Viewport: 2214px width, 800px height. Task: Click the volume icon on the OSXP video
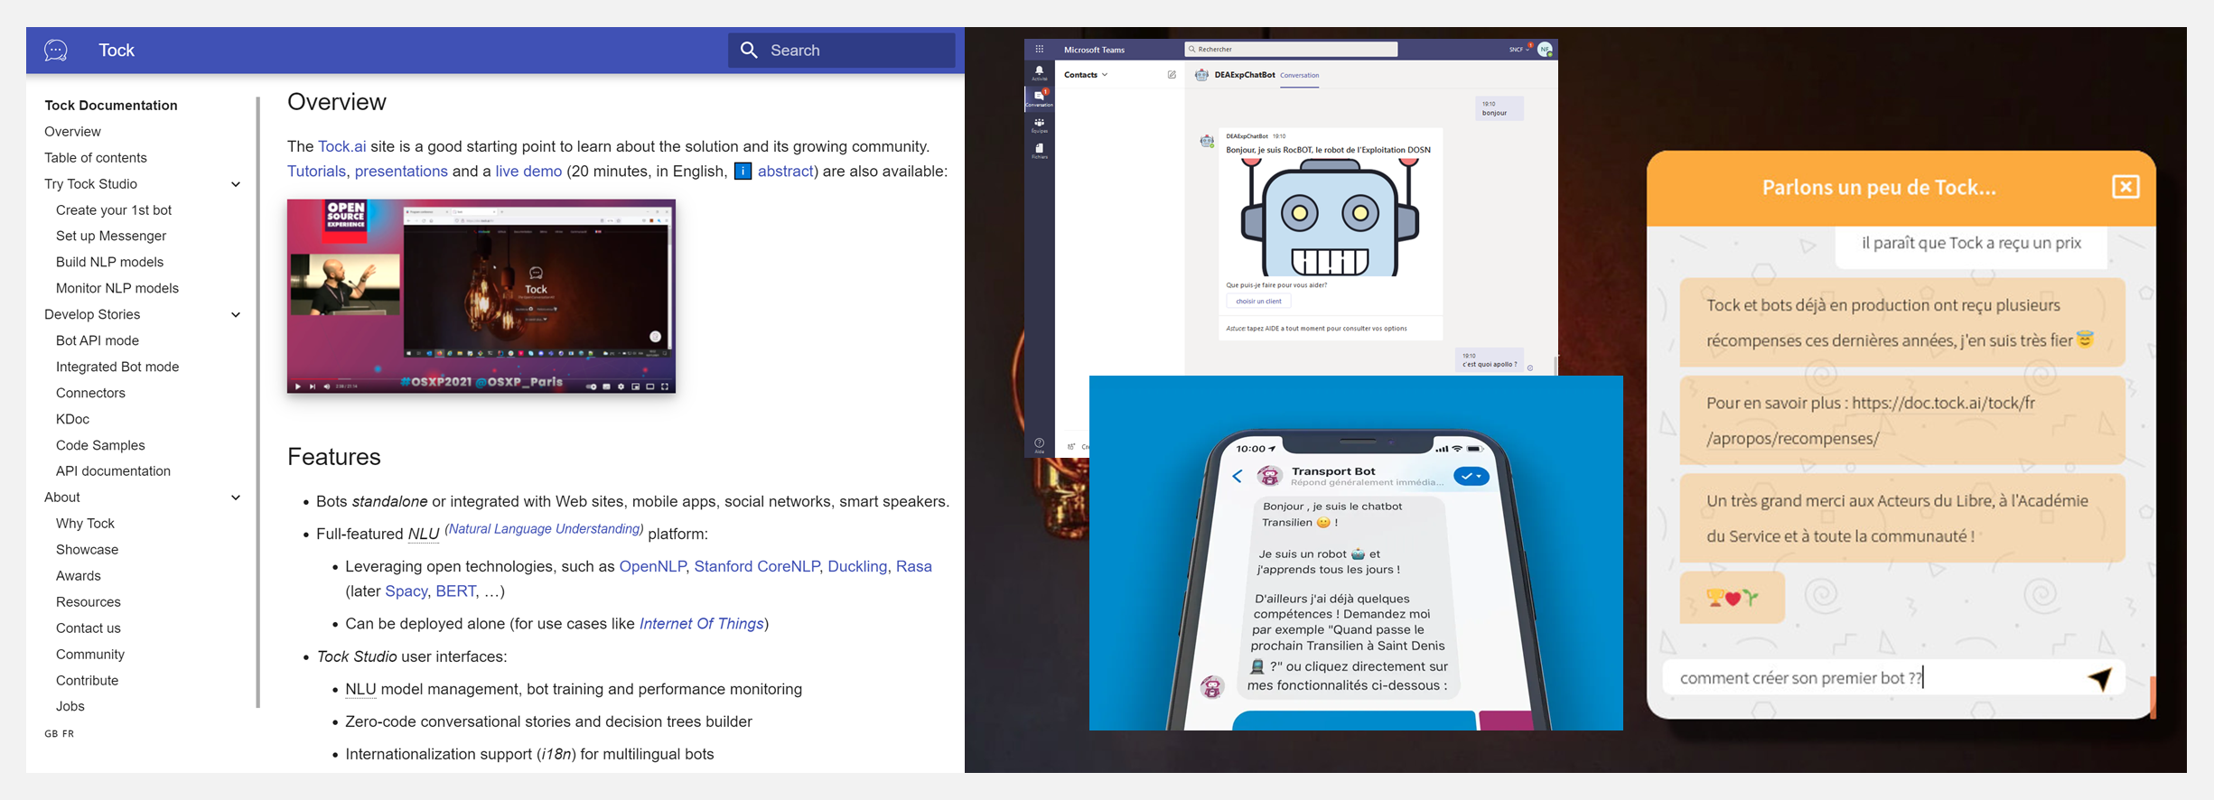click(x=327, y=386)
